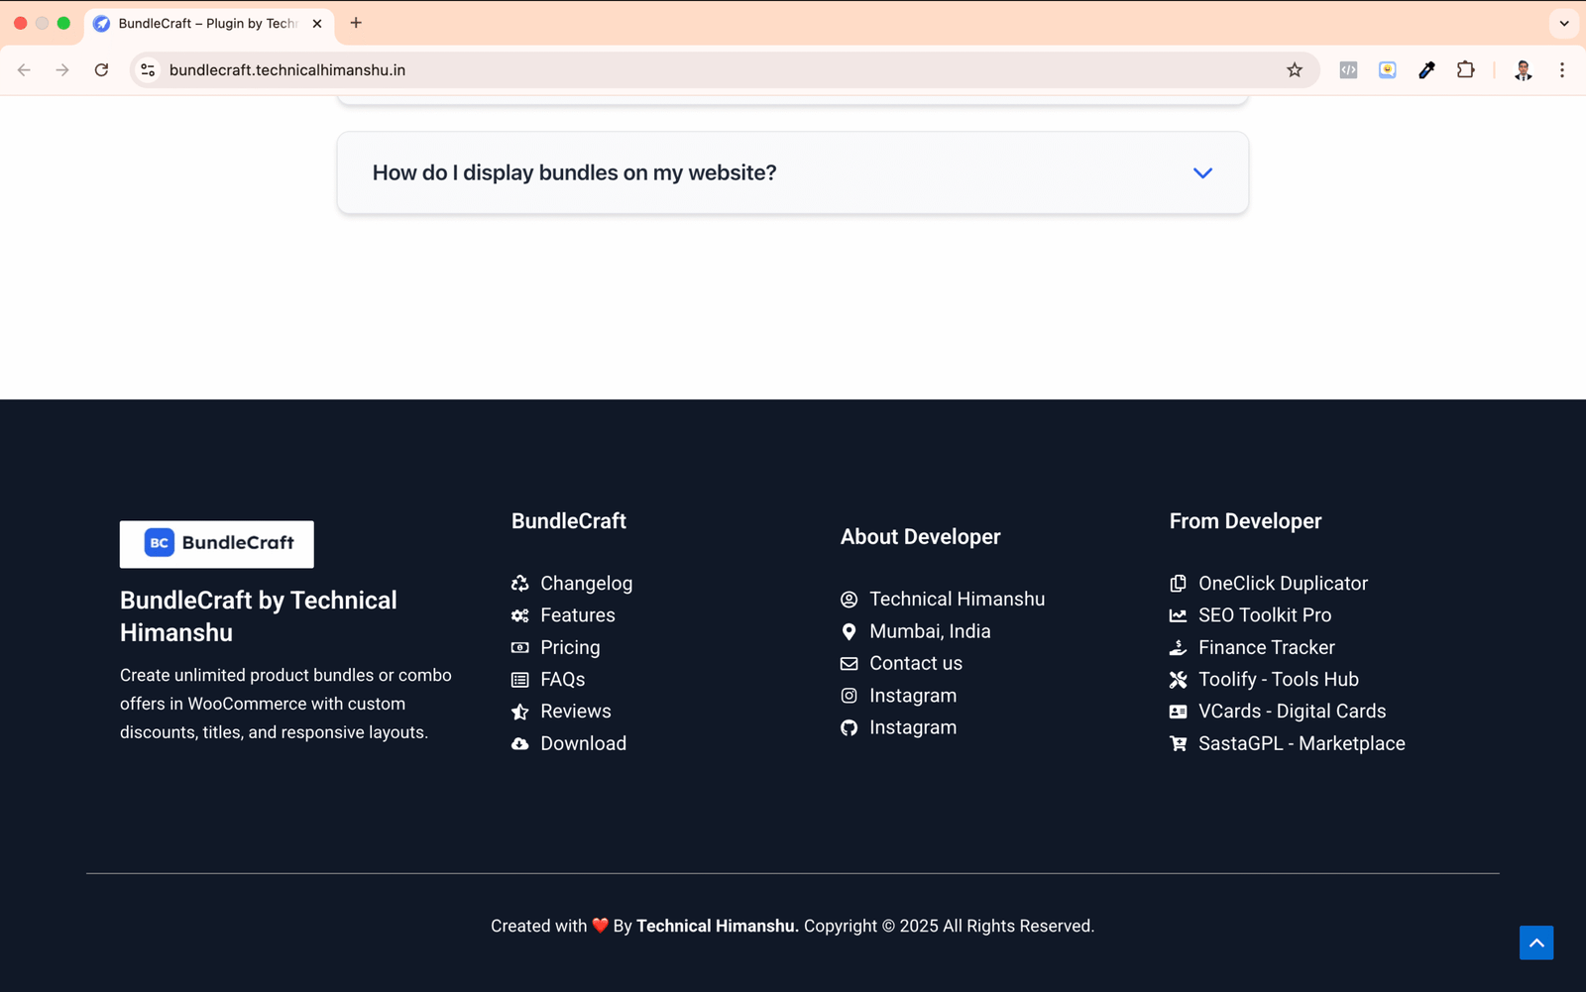Open a new tab with plus button
This screenshot has width=1586, height=992.
pos(356,23)
